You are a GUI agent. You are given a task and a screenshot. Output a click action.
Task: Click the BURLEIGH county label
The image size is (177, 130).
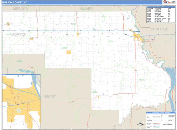coord(159,29)
